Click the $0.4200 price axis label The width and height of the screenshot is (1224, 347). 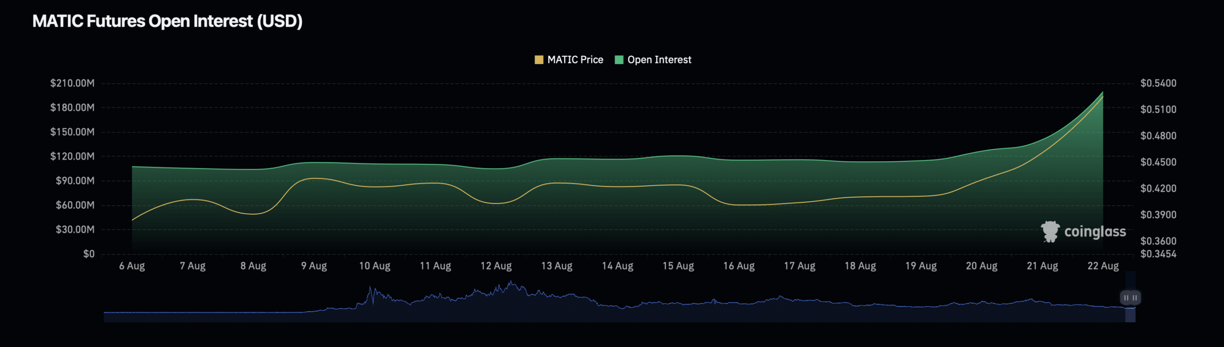[1158, 188]
